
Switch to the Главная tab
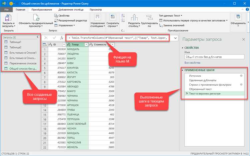(20, 10)
